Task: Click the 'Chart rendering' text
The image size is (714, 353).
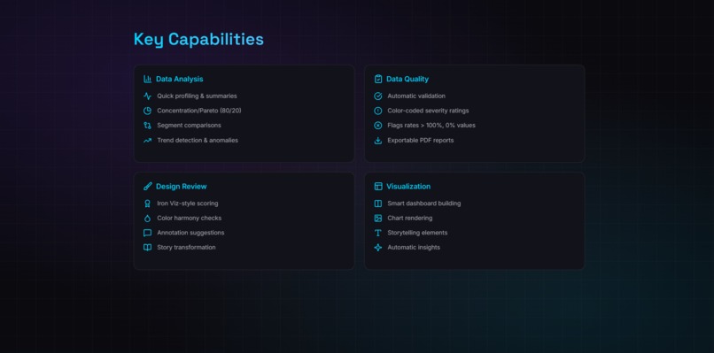Action: pos(410,218)
